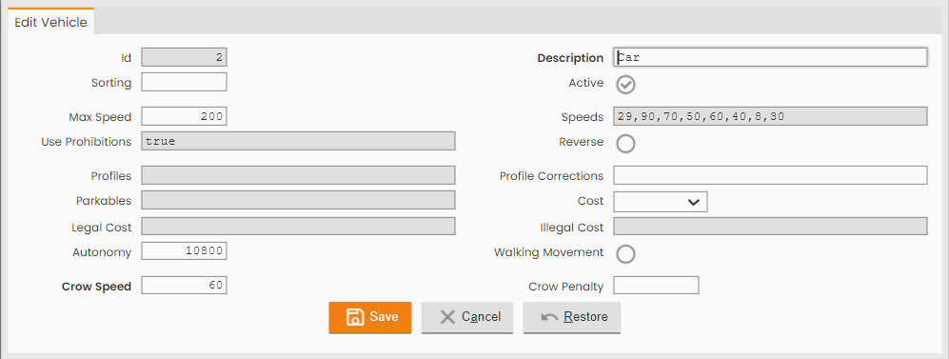Focus the Profile Corrections input
This screenshot has height=359, width=949.
[770, 175]
